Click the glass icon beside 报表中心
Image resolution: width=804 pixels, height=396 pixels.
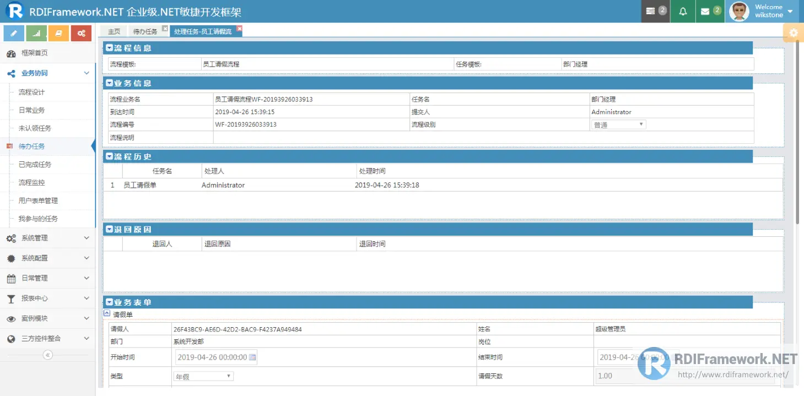pos(11,299)
